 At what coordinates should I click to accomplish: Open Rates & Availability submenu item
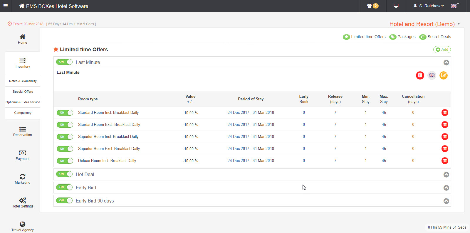23,81
